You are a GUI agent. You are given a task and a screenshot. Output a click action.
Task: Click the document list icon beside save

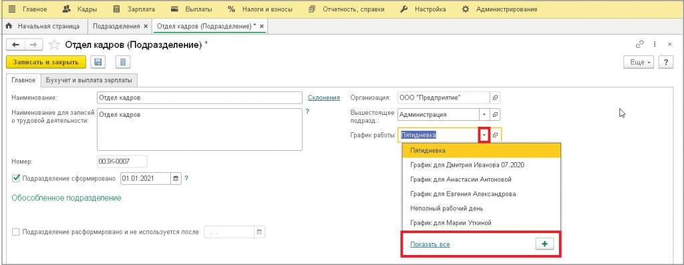click(x=123, y=62)
